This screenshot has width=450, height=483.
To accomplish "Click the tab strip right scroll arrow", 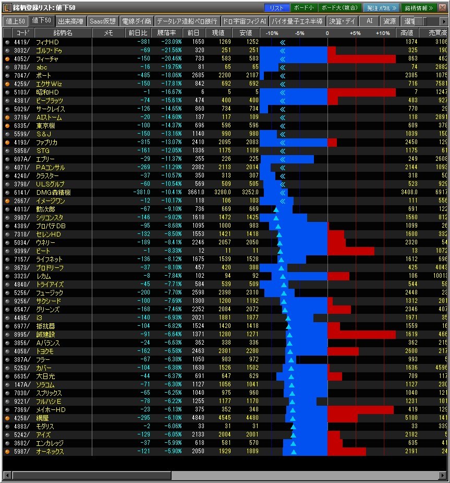I will click(444, 21).
